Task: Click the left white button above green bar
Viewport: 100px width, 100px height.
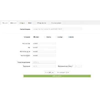Action: click(49, 72)
